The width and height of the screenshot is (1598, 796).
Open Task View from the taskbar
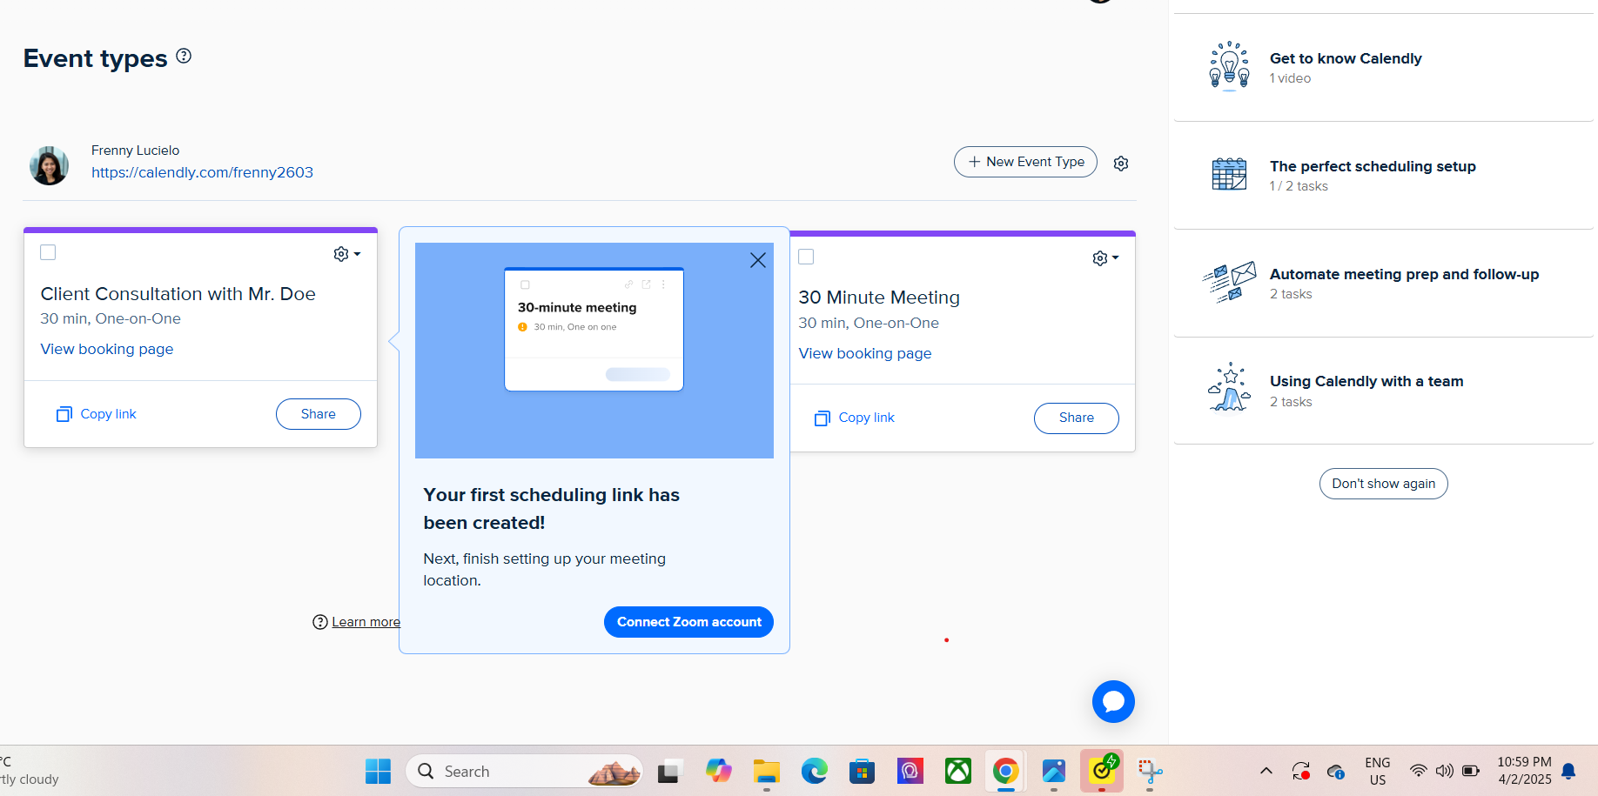[669, 772]
